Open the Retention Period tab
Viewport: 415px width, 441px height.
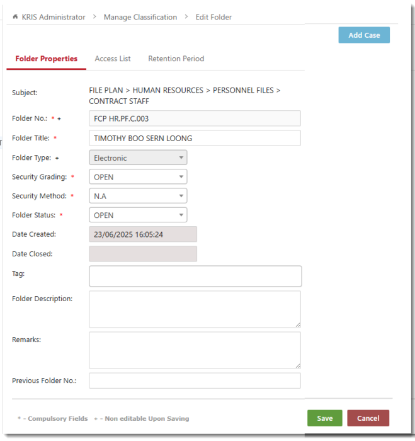tap(176, 59)
